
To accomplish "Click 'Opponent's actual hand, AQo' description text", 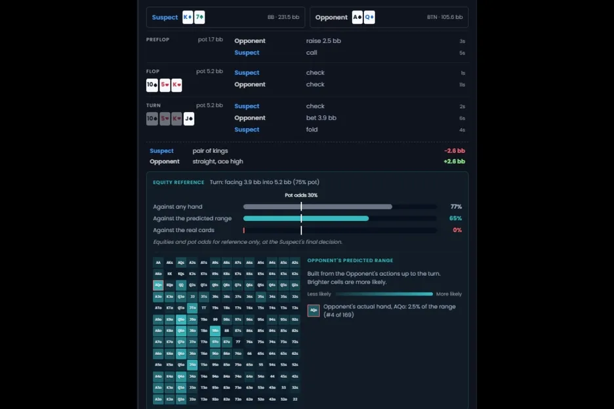I will (x=390, y=311).
